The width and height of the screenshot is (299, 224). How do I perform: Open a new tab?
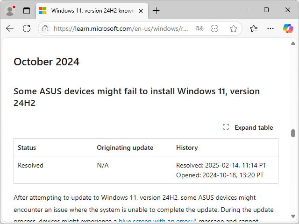[157, 10]
